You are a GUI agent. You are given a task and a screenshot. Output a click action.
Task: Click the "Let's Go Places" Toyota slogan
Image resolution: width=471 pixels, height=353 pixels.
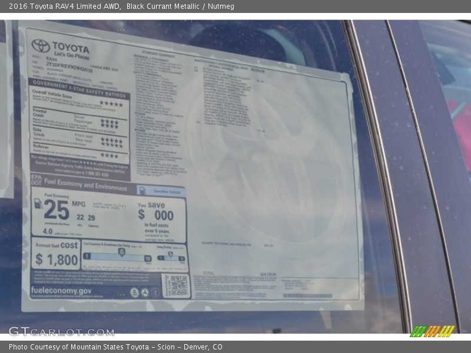click(71, 55)
